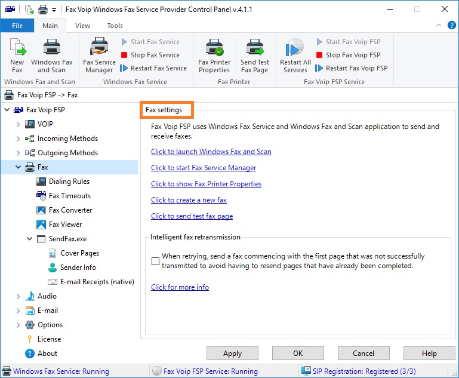Image resolution: width=459 pixels, height=378 pixels.
Task: Select Cover Pages under SendFax.exe
Action: [79, 253]
